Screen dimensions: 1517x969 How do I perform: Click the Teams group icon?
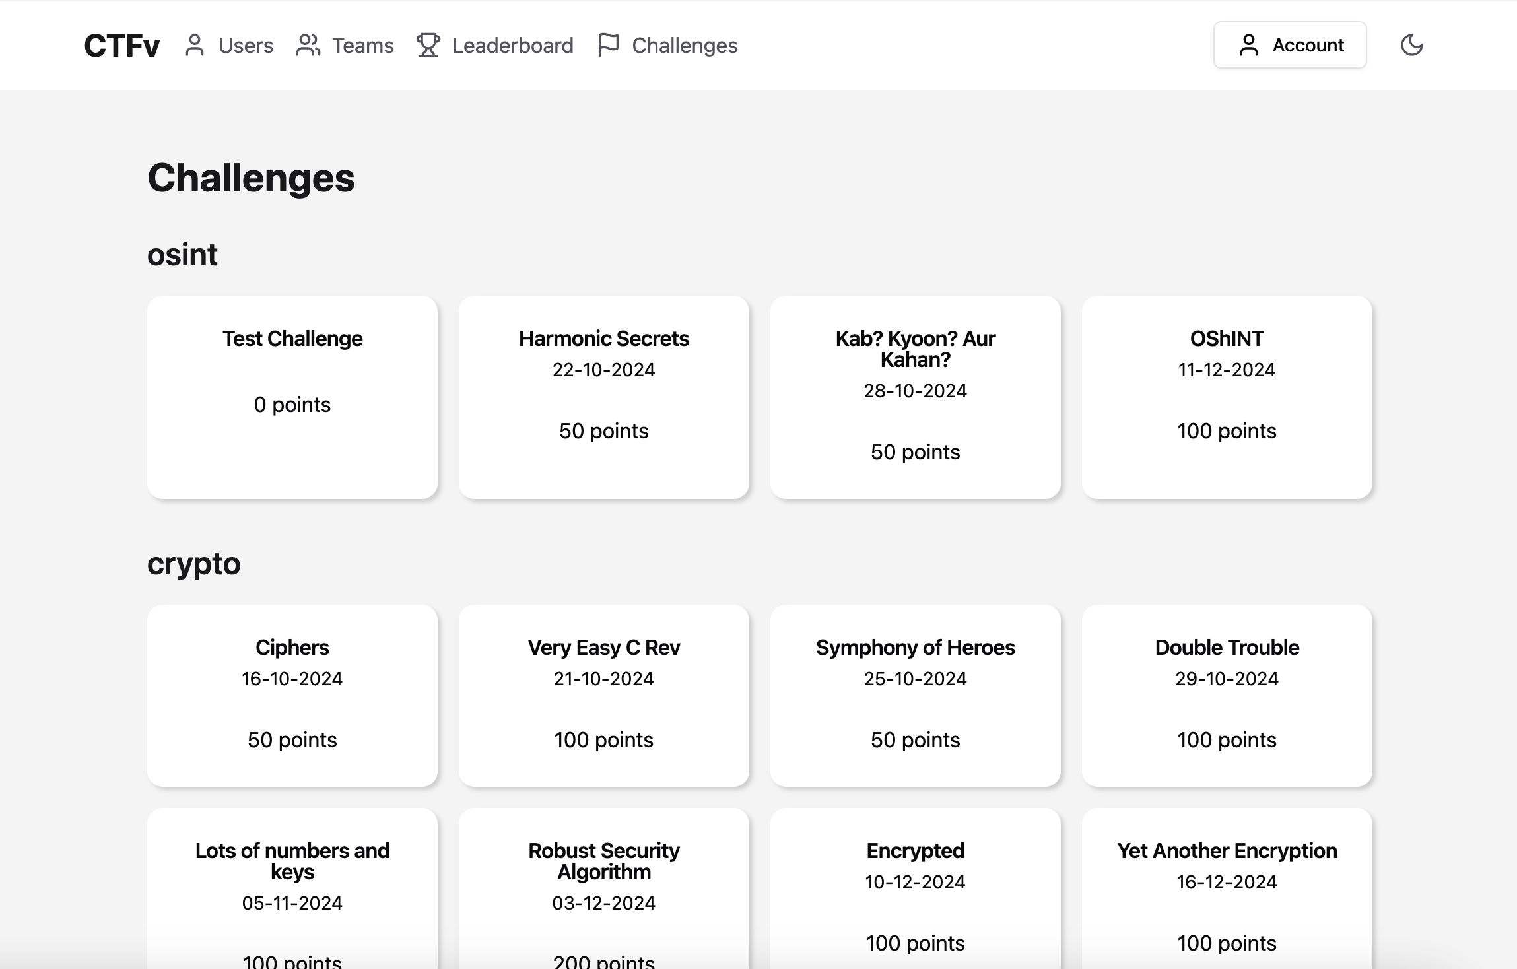pyautogui.click(x=308, y=46)
